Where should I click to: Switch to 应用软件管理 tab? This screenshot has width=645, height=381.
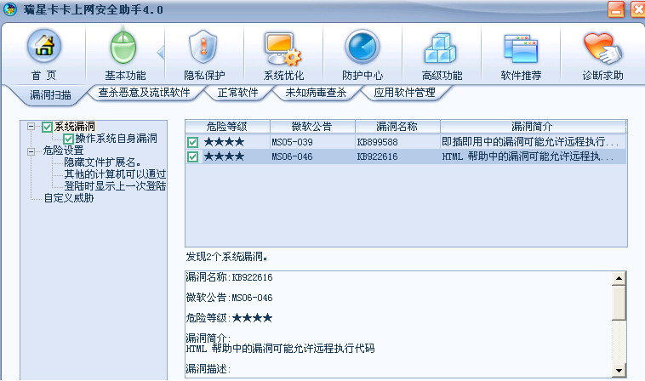[x=404, y=93]
